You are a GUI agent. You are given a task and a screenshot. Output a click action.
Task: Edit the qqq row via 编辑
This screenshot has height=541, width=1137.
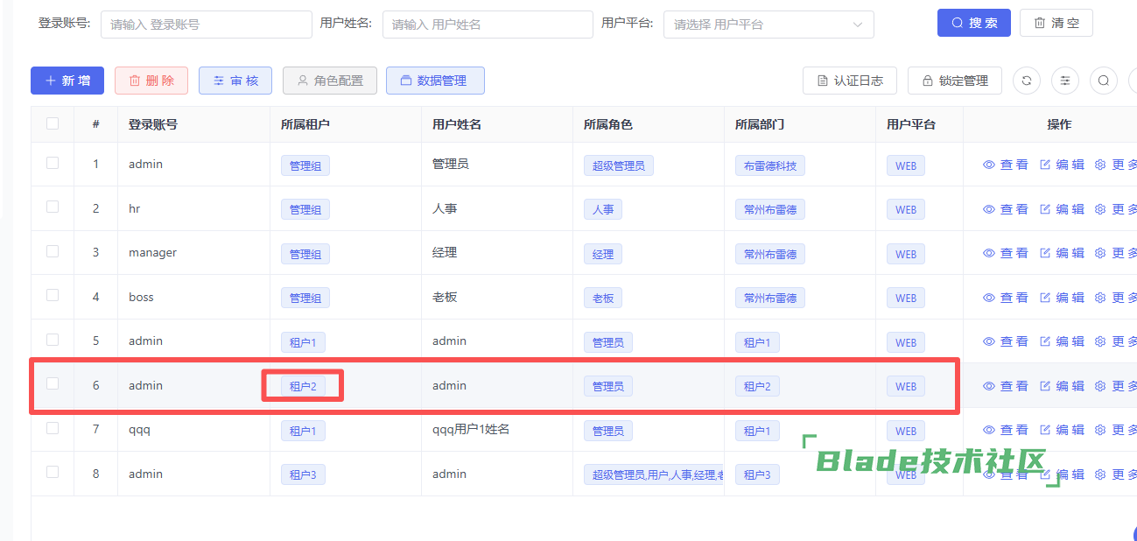[x=1062, y=430]
